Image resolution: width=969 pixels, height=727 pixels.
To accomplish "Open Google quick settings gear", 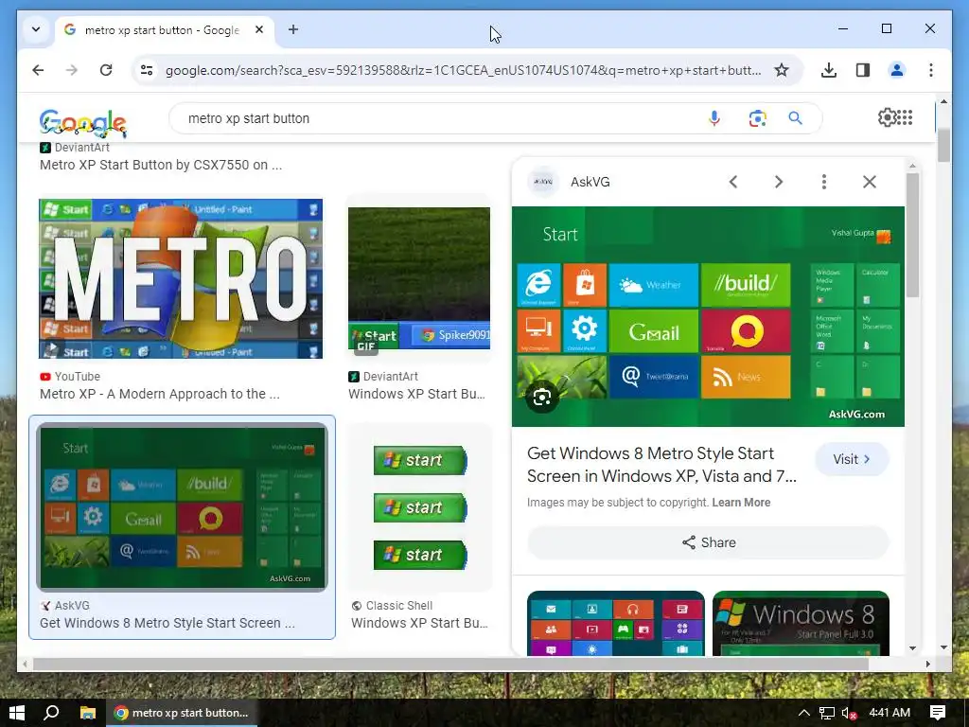I will tap(887, 117).
